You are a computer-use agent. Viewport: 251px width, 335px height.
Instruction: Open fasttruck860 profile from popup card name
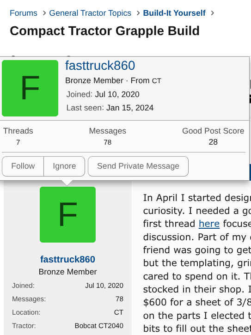[x=100, y=65]
